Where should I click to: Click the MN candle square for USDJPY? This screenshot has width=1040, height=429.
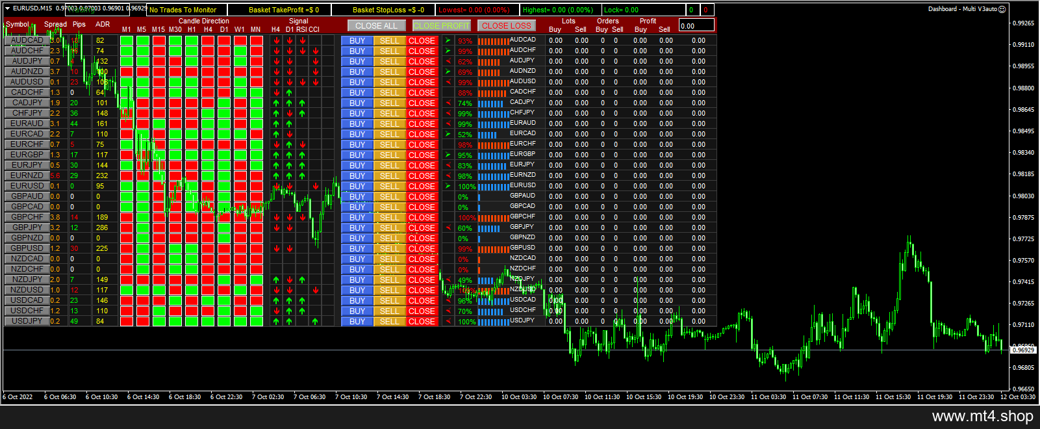pyautogui.click(x=256, y=321)
